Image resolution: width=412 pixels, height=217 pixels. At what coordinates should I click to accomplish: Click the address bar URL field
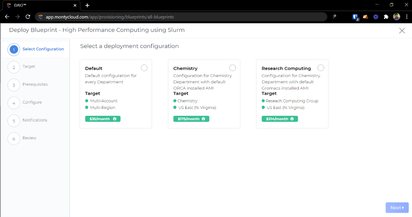click(x=180, y=17)
